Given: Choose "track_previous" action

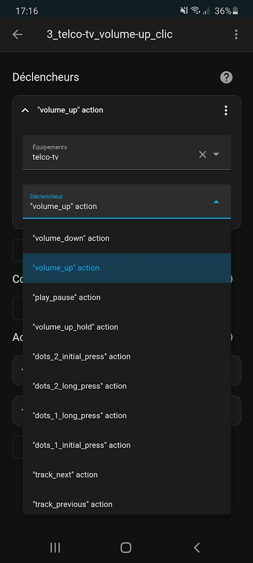Looking at the screenshot, I should coord(127,504).
